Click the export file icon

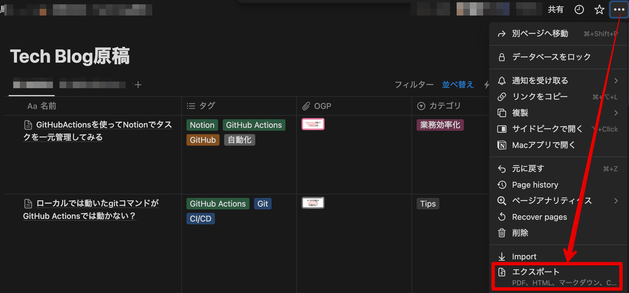[x=502, y=272]
